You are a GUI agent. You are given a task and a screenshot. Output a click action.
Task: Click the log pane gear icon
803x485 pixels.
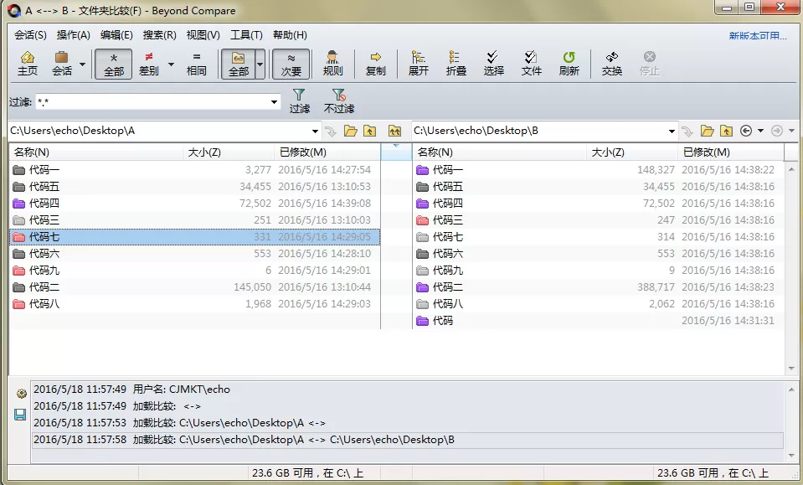tap(21, 394)
